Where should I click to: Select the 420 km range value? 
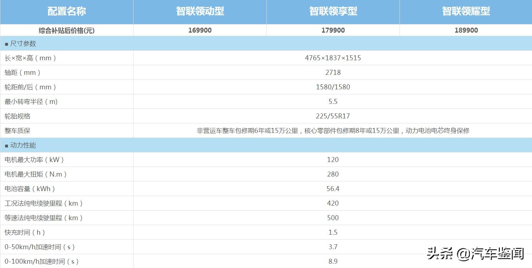coord(333,203)
